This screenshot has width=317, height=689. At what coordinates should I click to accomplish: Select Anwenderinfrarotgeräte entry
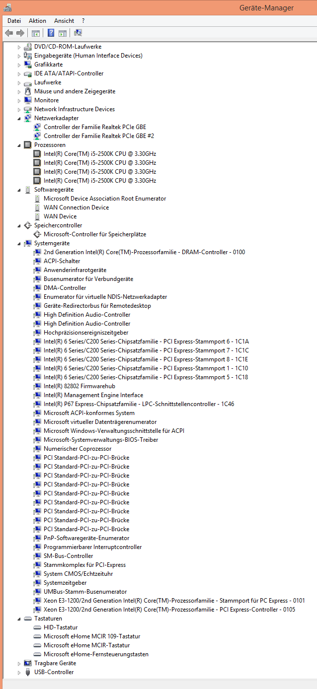click(75, 270)
